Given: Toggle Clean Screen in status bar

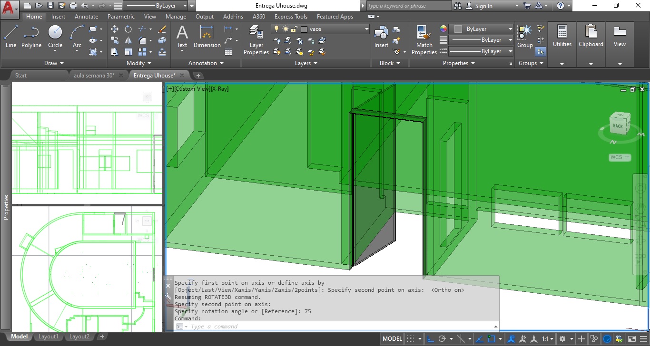Looking at the screenshot, I should click(631, 339).
